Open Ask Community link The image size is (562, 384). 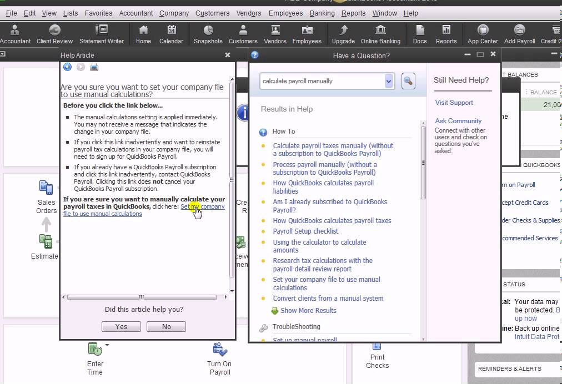pyautogui.click(x=458, y=121)
